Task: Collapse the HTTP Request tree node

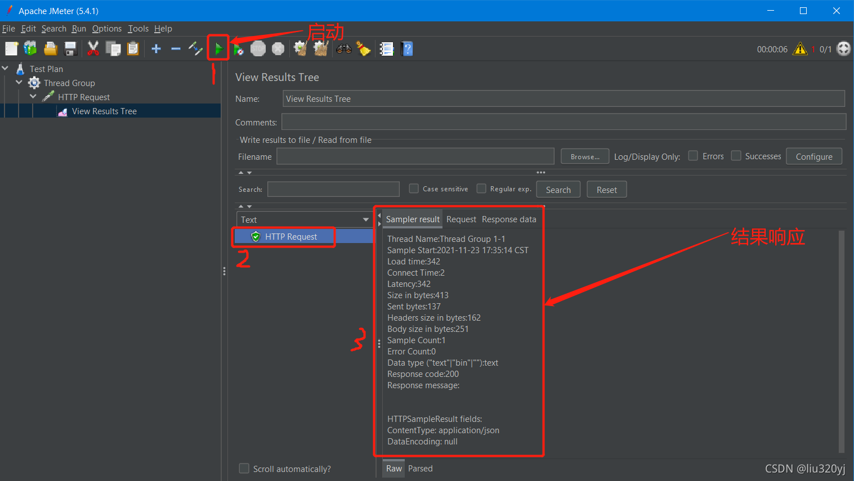Action: 33,97
